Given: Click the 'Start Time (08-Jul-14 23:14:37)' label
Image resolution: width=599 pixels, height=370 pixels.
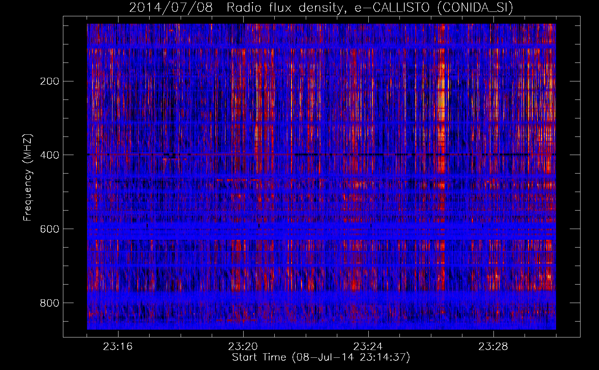Looking at the screenshot, I should click(x=321, y=357).
